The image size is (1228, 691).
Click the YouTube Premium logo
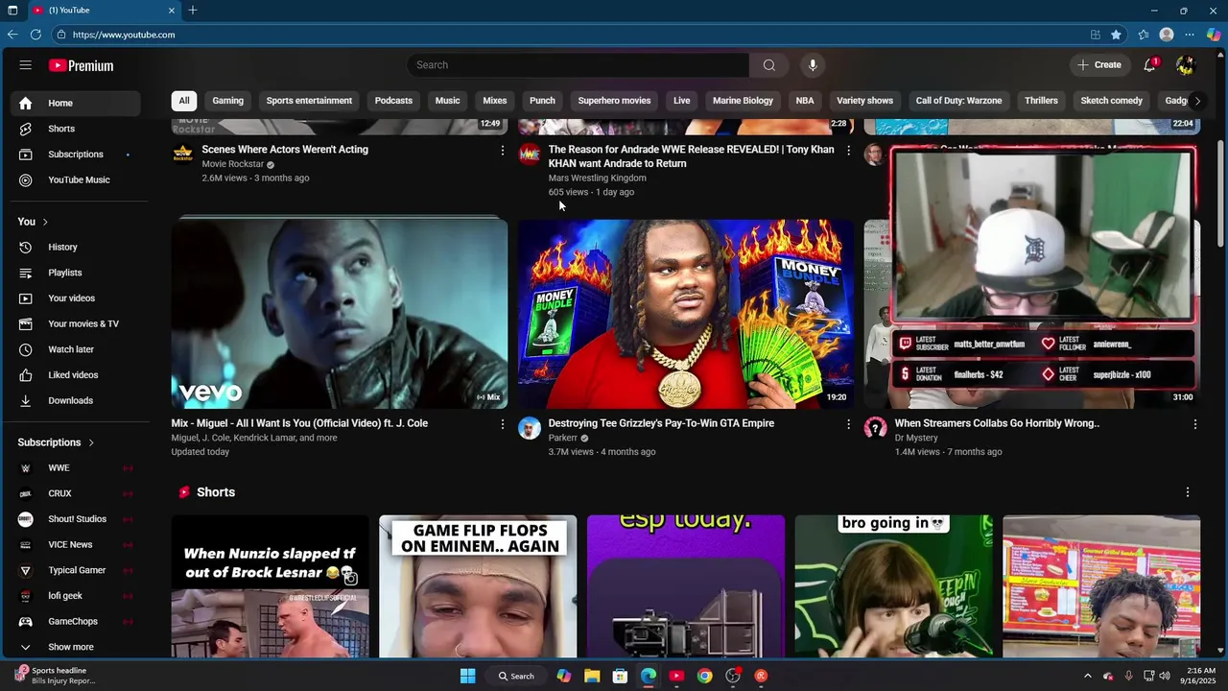coord(82,65)
